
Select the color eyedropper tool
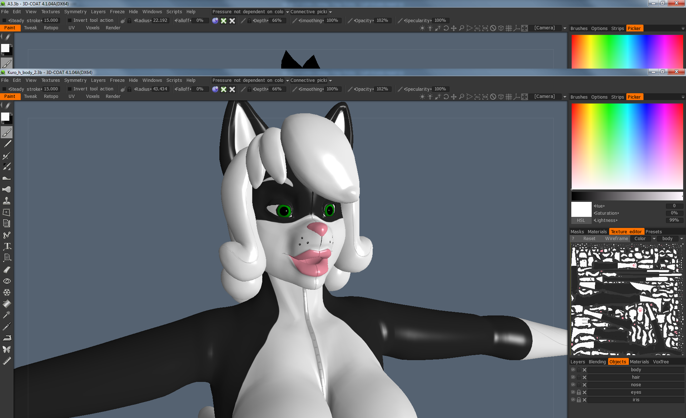(6, 326)
